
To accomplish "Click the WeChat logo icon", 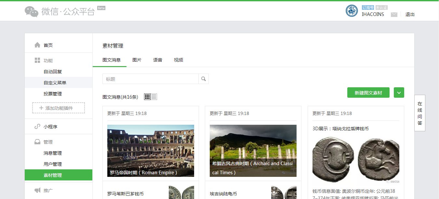I will [32, 11].
